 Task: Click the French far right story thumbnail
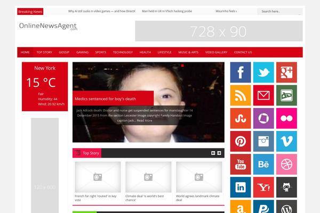click(98, 177)
